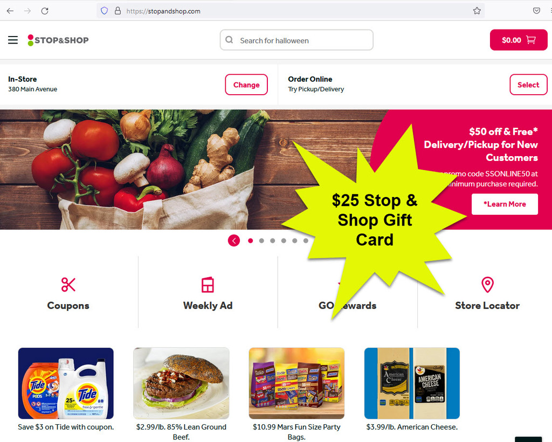Show previous banner with carousel arrow
The width and height of the screenshot is (552, 442).
point(234,241)
